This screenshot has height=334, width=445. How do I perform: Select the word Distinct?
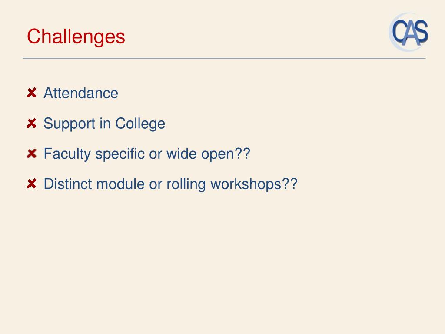coord(68,184)
